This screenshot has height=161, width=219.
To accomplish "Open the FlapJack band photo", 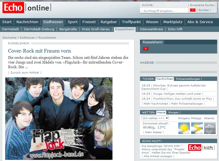I will click(59, 119).
